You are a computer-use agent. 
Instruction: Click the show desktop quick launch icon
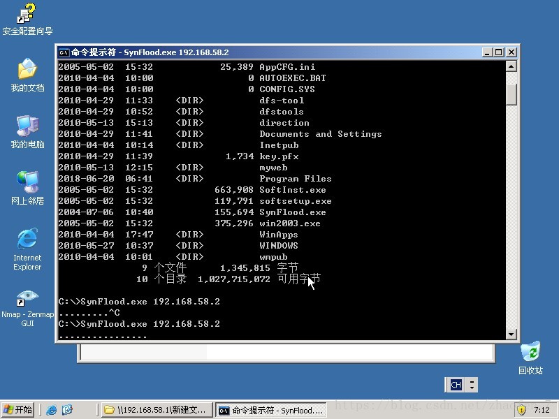pos(67,410)
